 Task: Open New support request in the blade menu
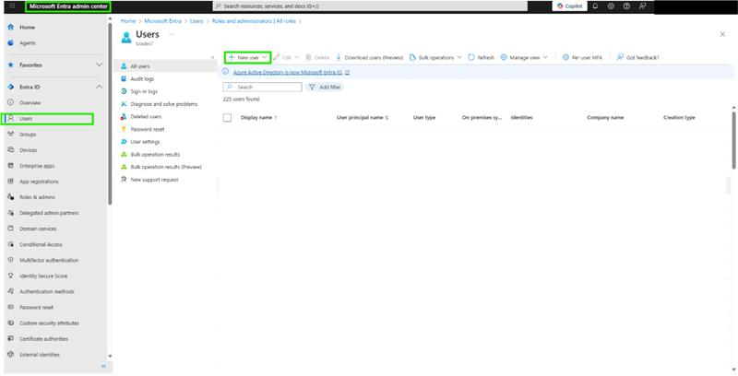click(154, 180)
